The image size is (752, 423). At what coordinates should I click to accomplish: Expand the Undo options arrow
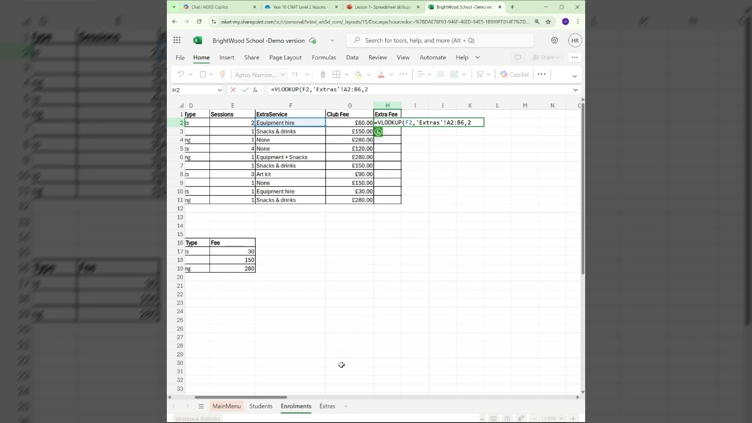190,75
